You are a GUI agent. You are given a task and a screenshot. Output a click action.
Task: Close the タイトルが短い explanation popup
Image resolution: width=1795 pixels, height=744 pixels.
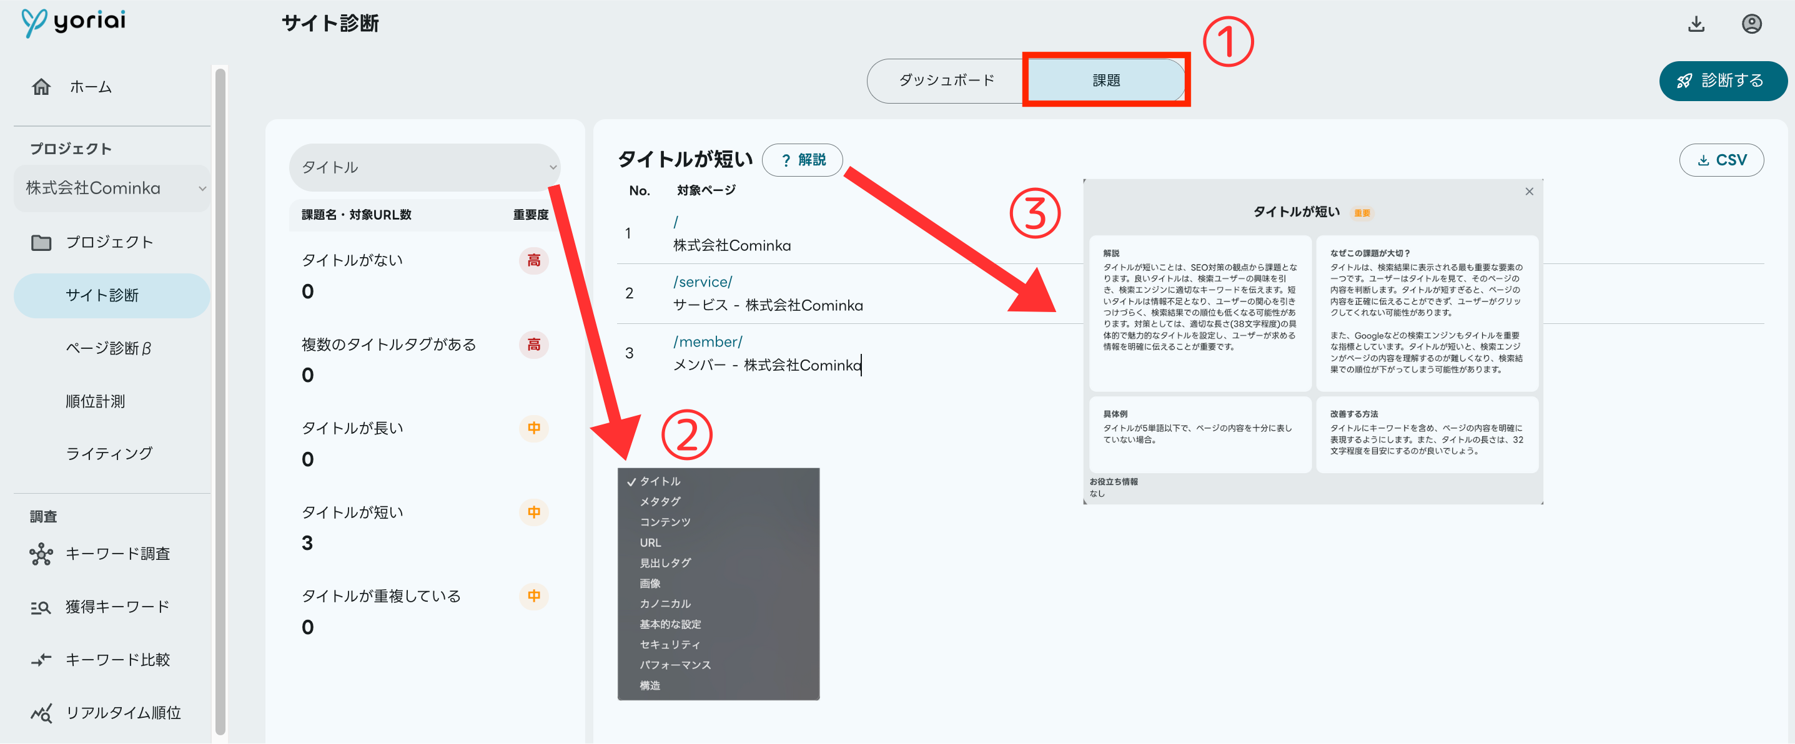point(1529,192)
